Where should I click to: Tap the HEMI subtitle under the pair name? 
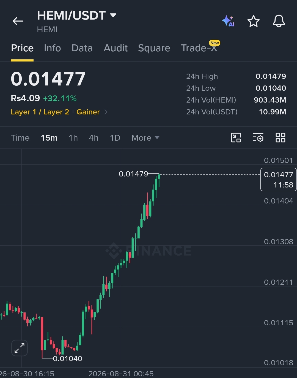(x=47, y=30)
